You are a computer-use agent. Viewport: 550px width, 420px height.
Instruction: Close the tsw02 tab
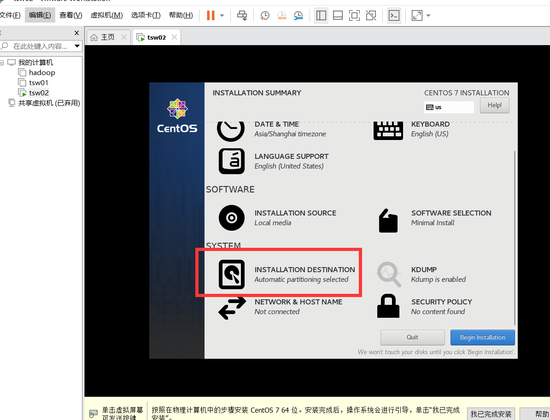174,37
